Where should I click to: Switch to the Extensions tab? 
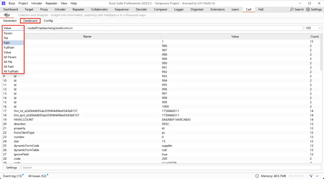click(217, 10)
